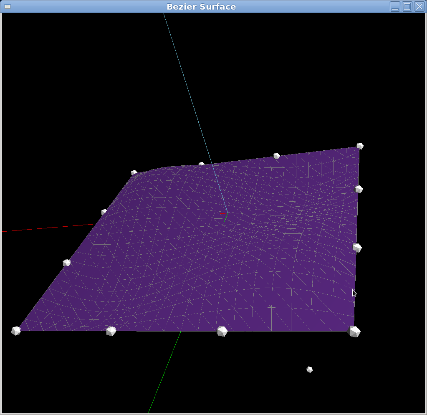427x415 pixels.
Task: Close the Bezier Surface window
Action: 419,6
